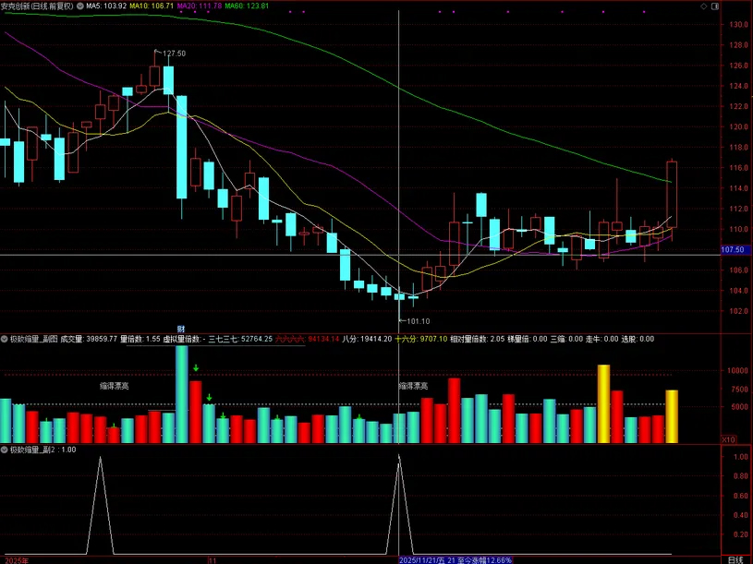
Task: Click the 2025年 label on time axis
Action: point(18,559)
